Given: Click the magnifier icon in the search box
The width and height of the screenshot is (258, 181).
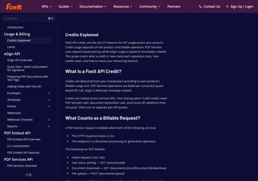Looking at the screenshot, I should (x=6, y=19).
